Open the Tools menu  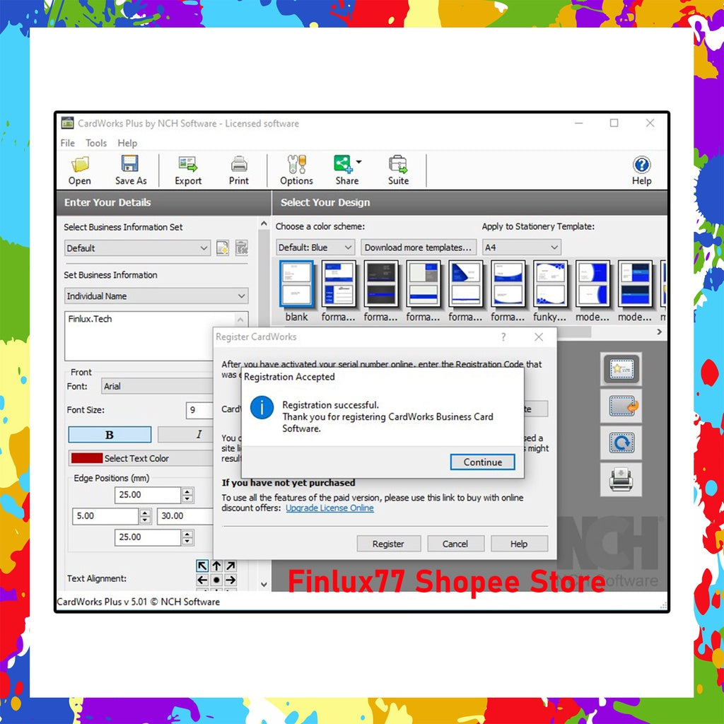(96, 143)
